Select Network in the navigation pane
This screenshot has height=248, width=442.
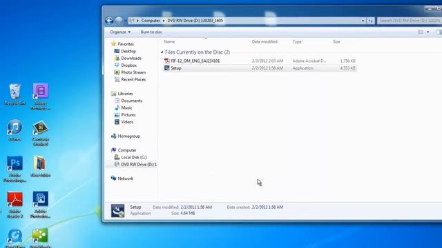[125, 178]
